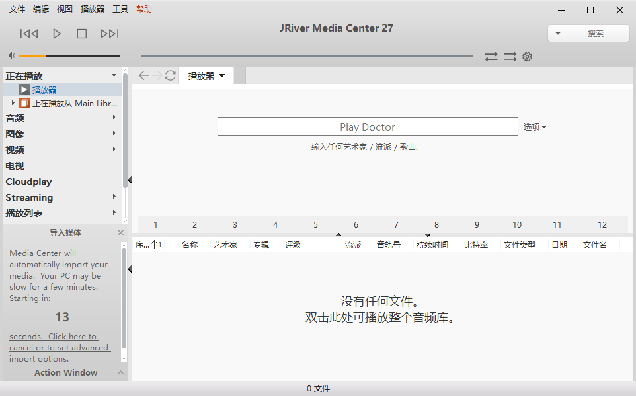Open the 文件 menu
Viewport: 636px width, 396px height.
coord(17,9)
